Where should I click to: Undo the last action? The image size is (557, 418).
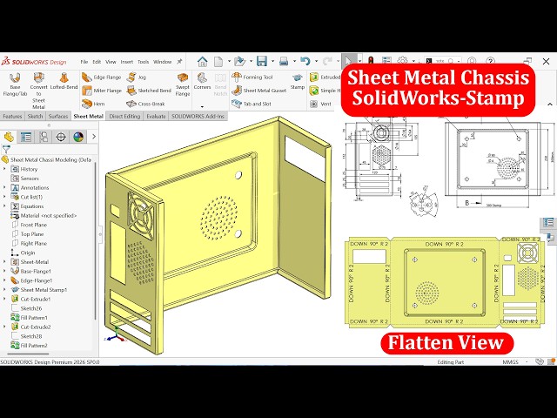click(x=305, y=62)
